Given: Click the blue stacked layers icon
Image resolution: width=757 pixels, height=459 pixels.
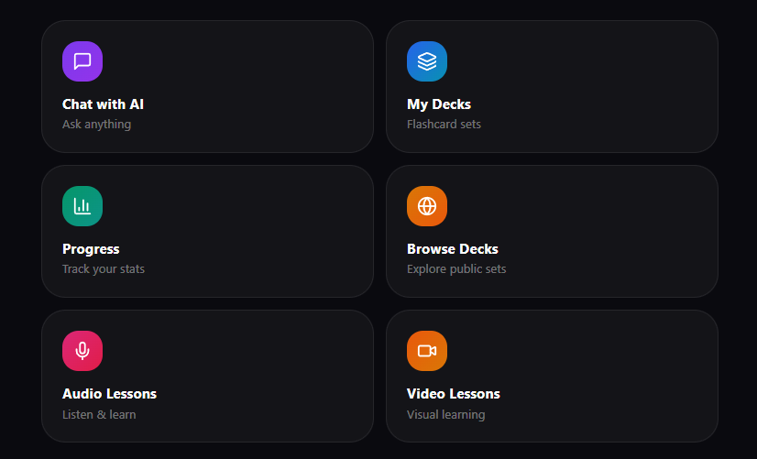Looking at the screenshot, I should coord(427,61).
